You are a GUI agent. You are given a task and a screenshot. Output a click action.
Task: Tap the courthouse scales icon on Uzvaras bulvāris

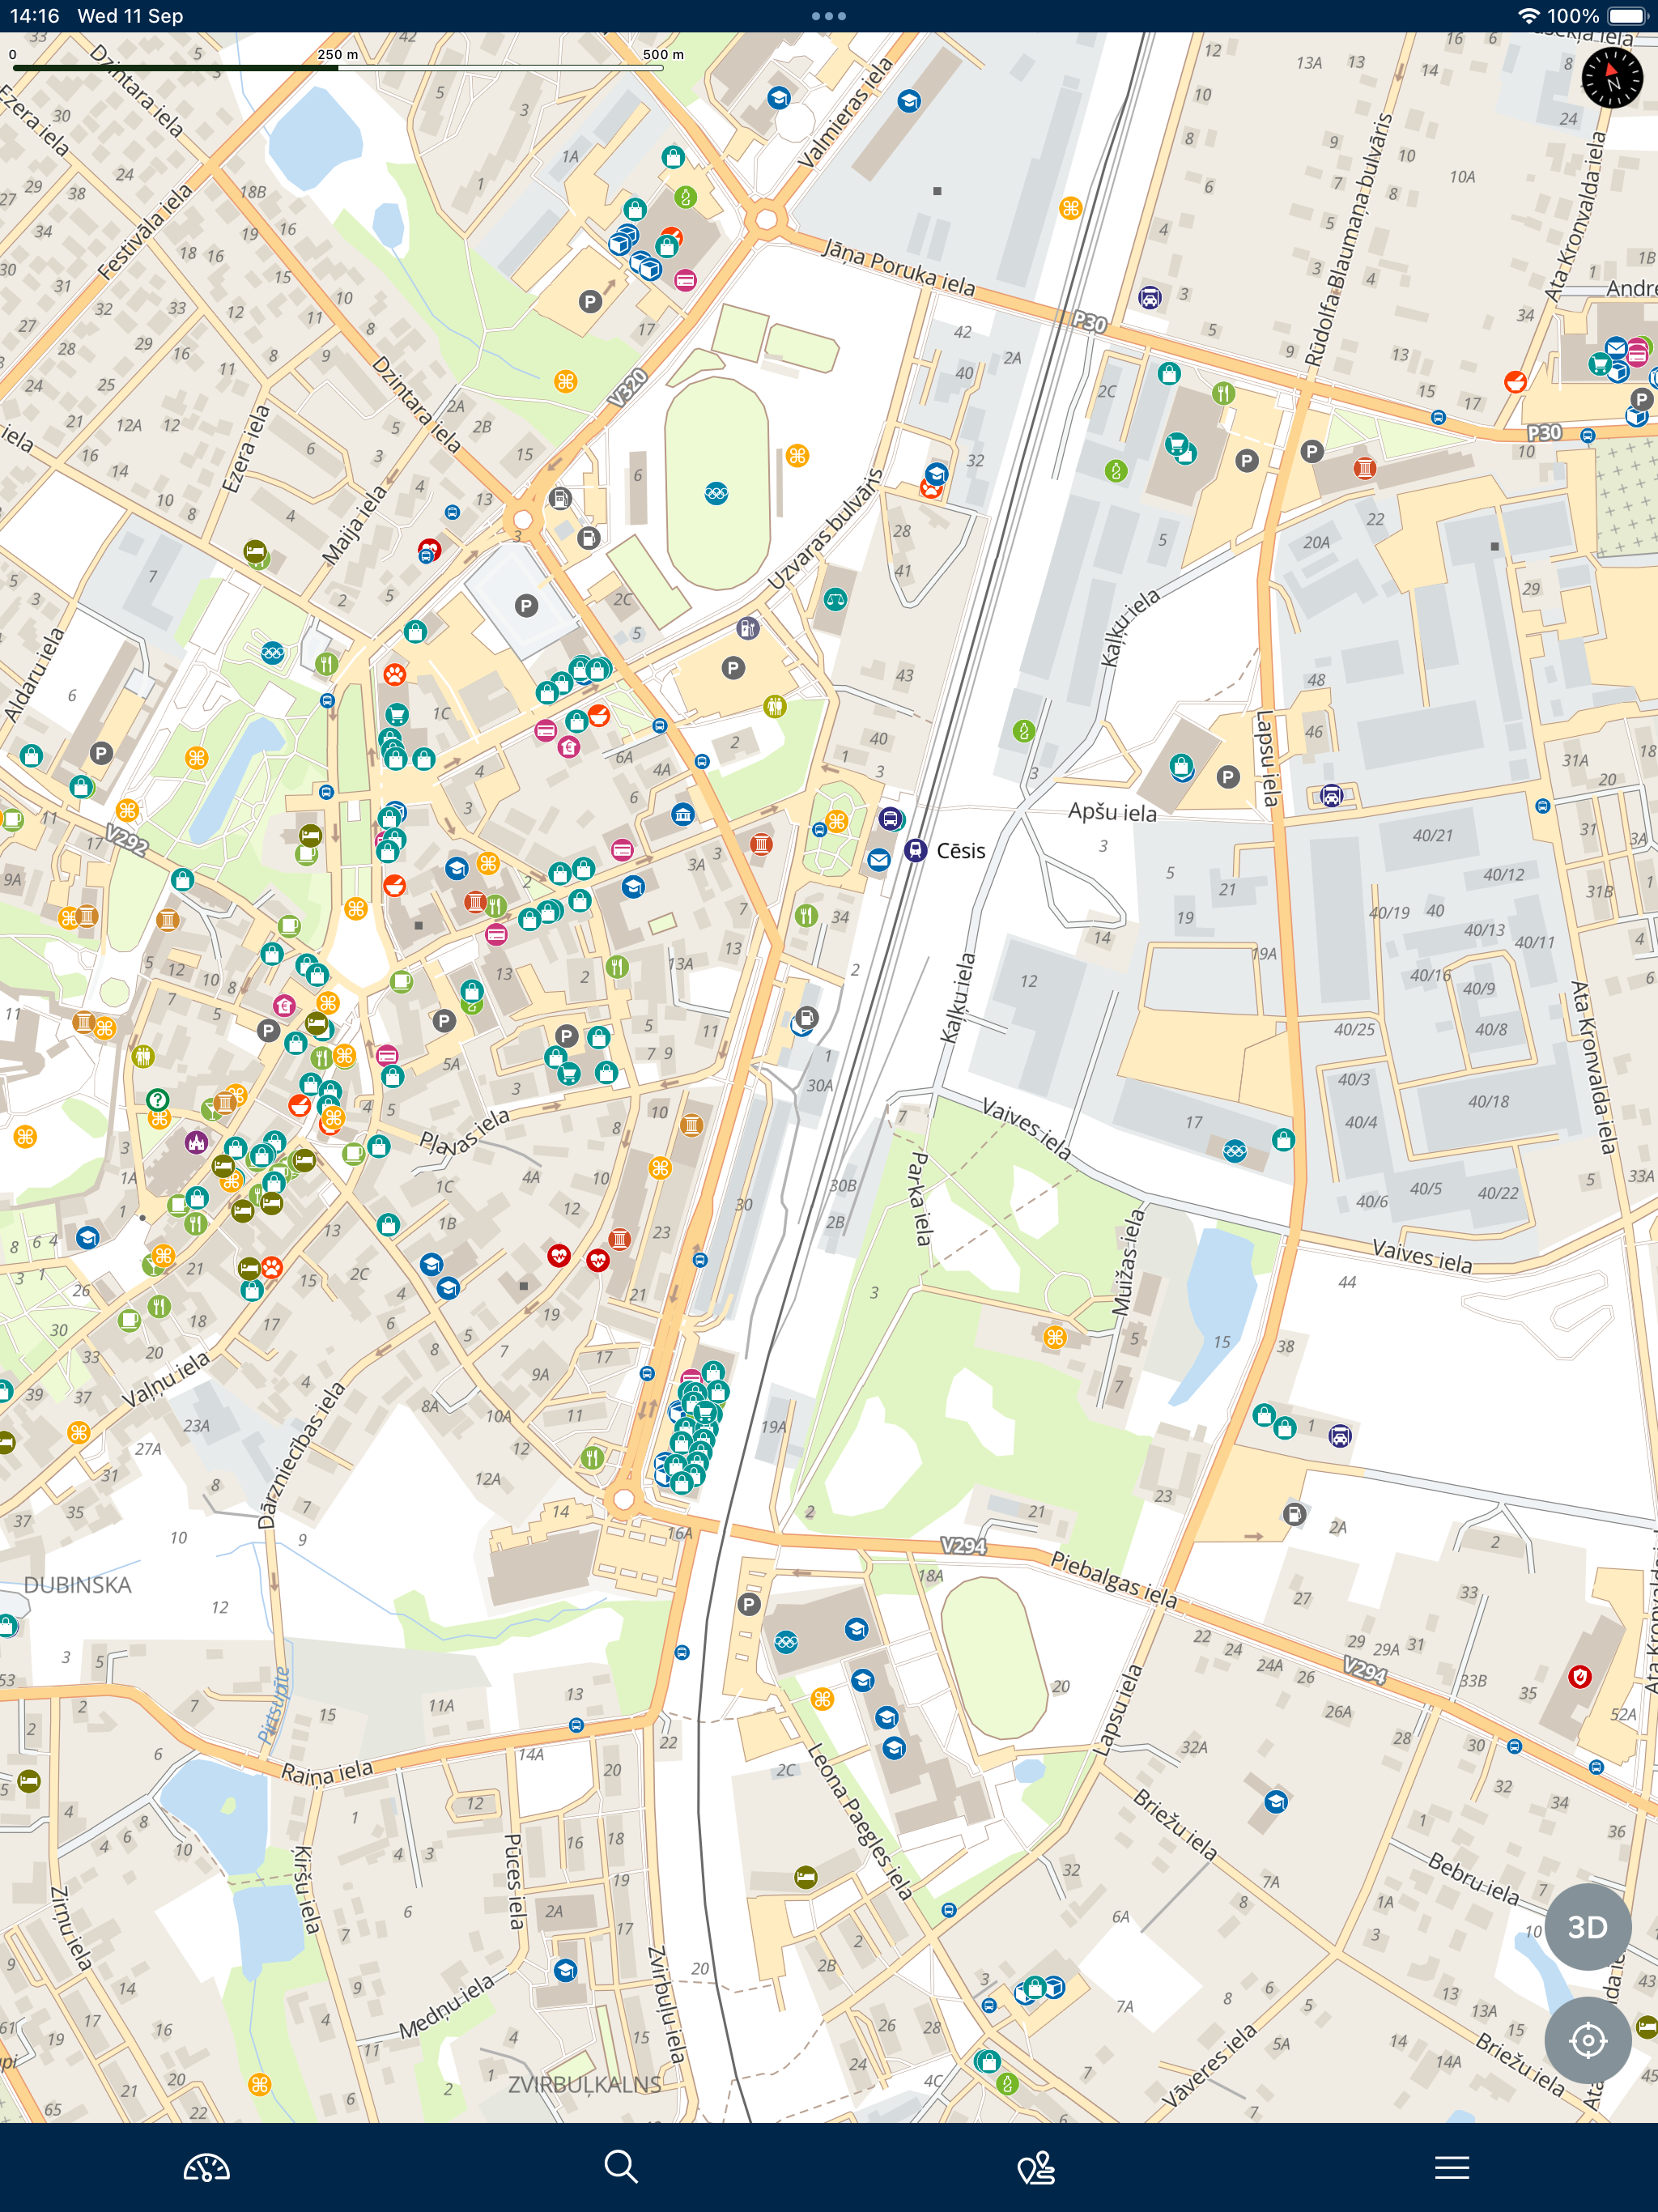pyautogui.click(x=835, y=600)
